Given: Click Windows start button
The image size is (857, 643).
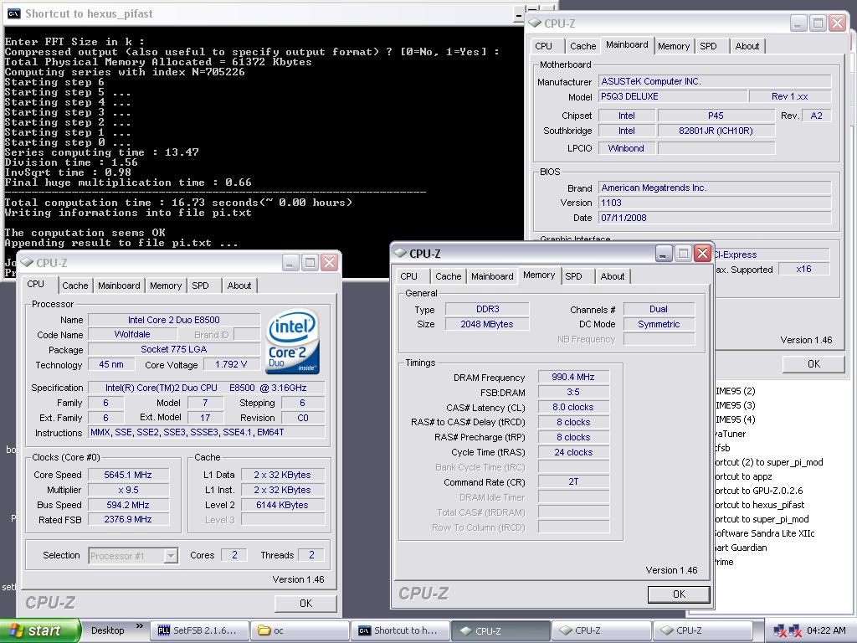Looking at the screenshot, I should (x=40, y=630).
